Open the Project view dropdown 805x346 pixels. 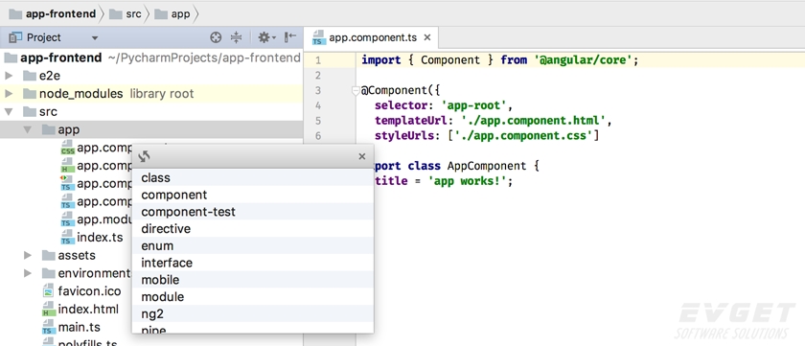(95, 38)
